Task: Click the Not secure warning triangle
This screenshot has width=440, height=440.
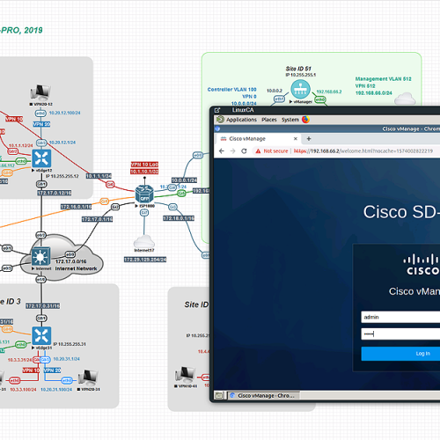Action: coord(258,151)
